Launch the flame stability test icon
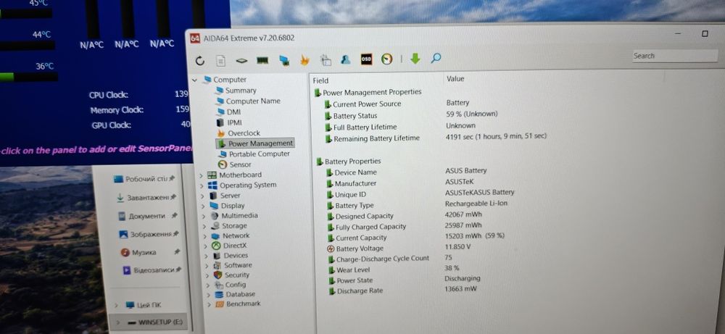 pyautogui.click(x=304, y=59)
